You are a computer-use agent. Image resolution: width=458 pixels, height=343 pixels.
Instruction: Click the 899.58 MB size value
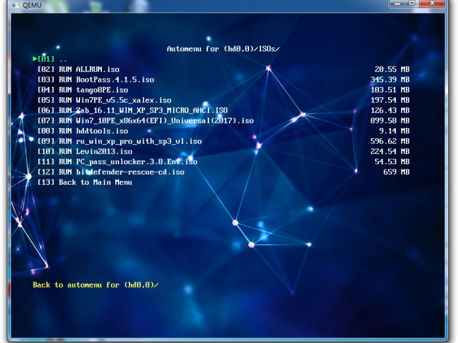click(x=390, y=121)
